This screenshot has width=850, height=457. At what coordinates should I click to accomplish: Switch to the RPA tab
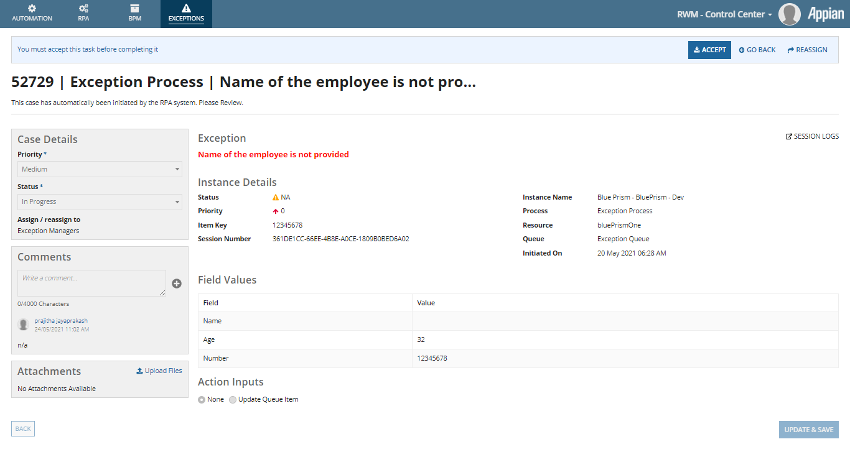(x=83, y=14)
